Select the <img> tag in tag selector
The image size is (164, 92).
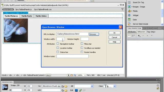48,75
